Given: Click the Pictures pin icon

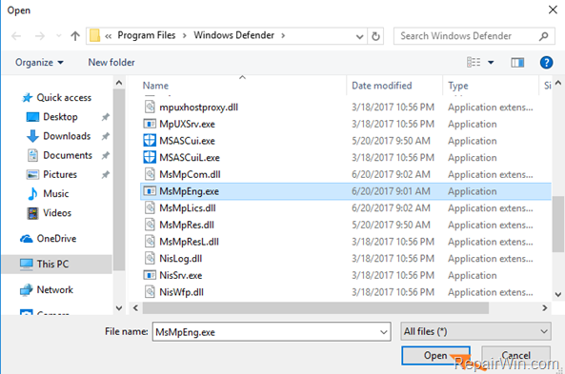Looking at the screenshot, I should [x=105, y=174].
